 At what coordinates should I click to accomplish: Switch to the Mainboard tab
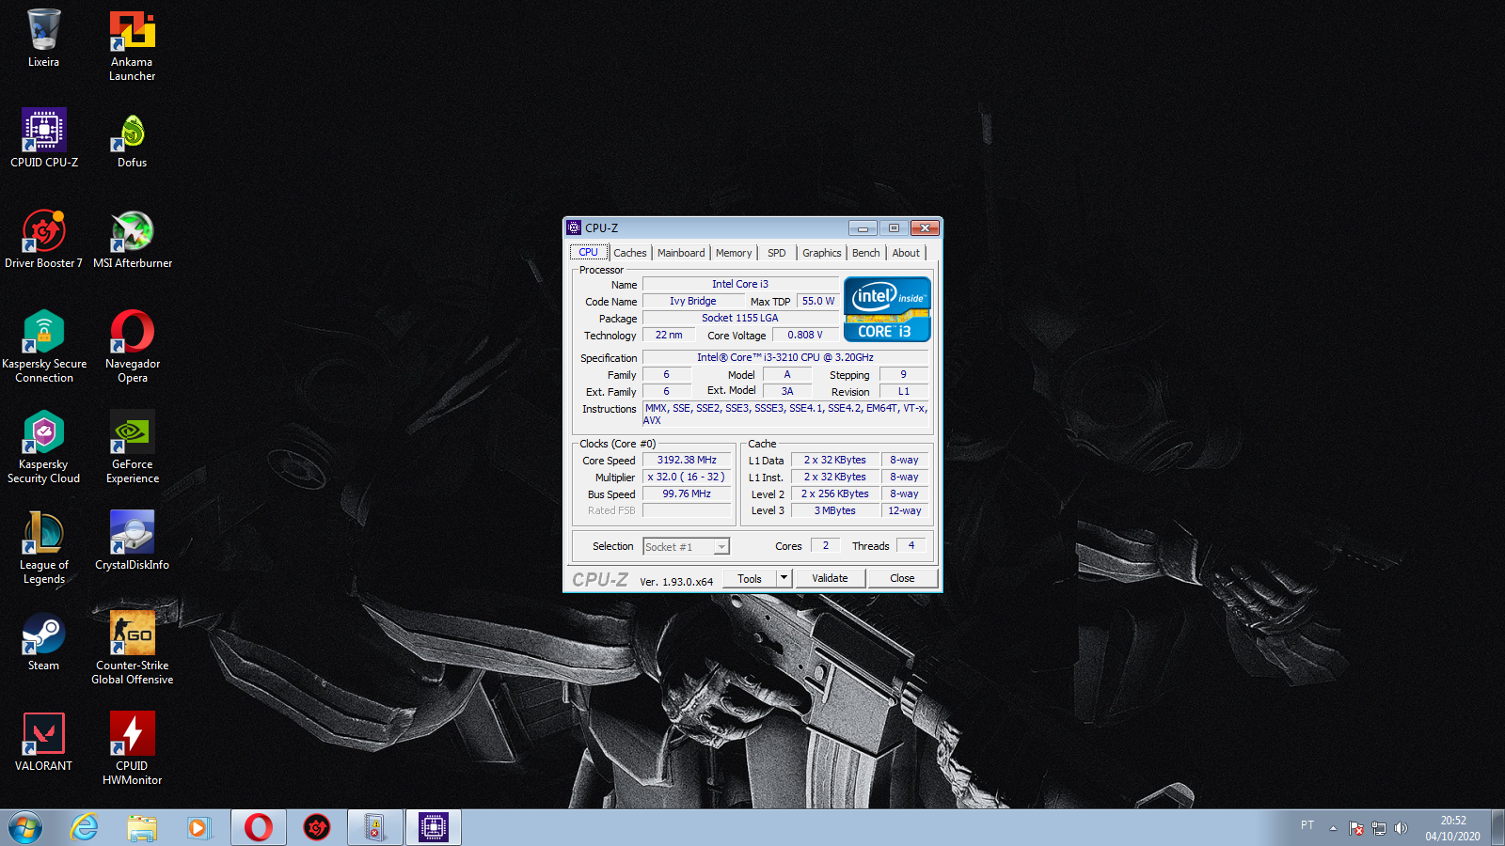point(681,253)
